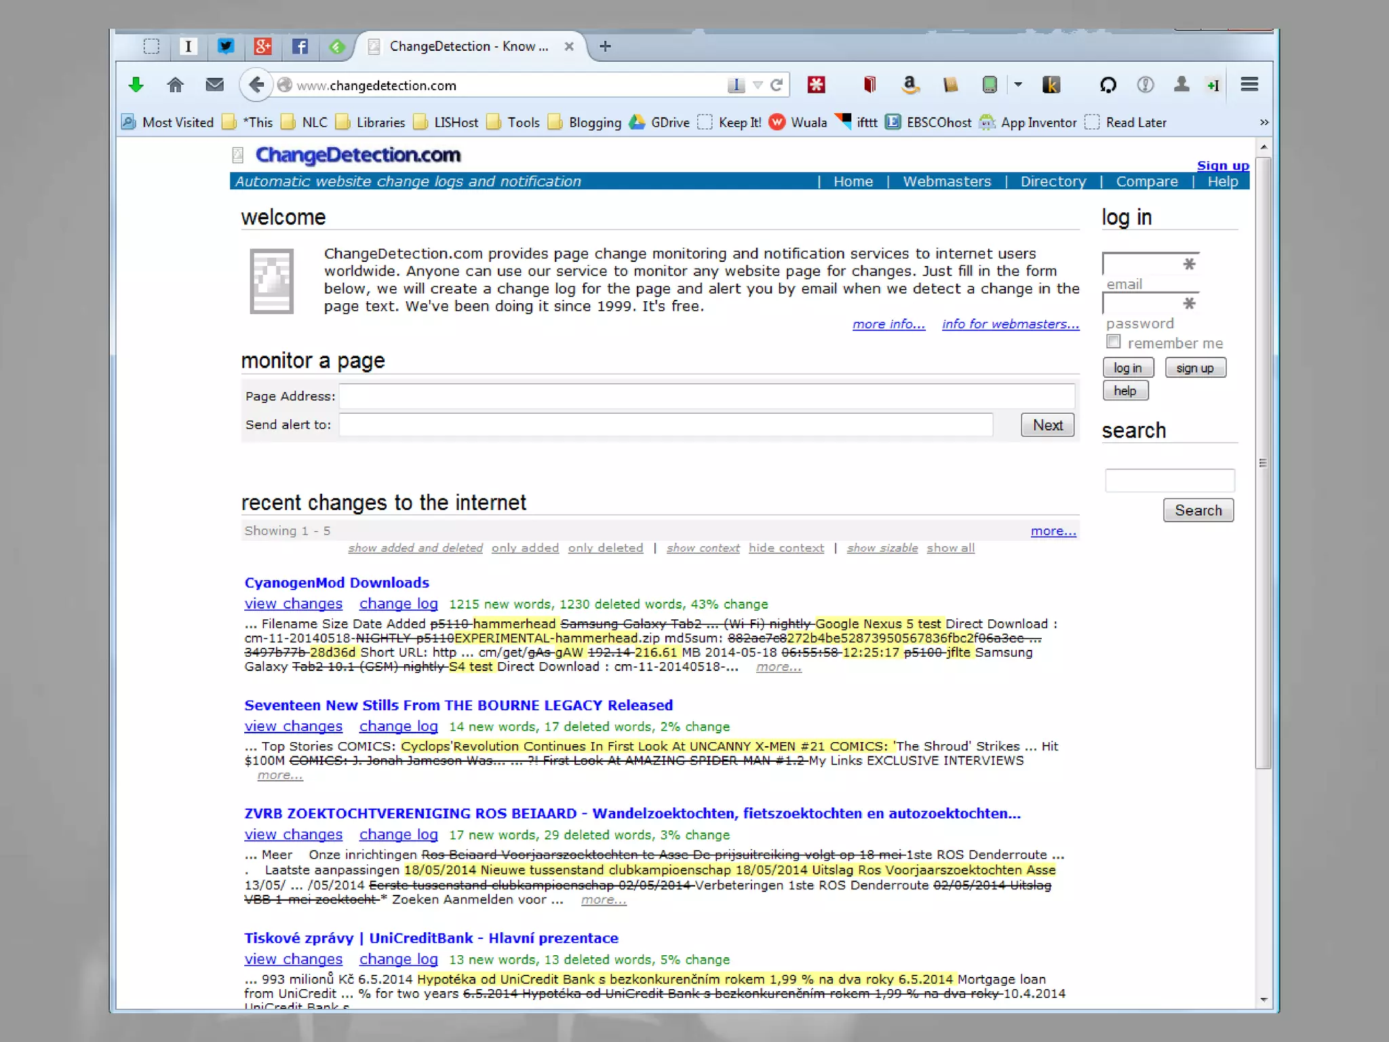Click the Home toolbar button

click(175, 85)
